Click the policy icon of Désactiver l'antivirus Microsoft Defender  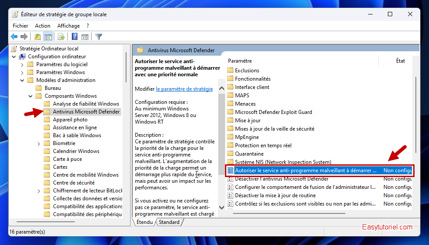tap(230, 179)
